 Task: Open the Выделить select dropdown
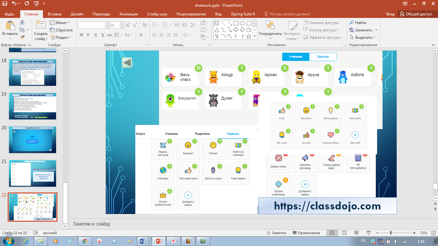click(x=362, y=37)
